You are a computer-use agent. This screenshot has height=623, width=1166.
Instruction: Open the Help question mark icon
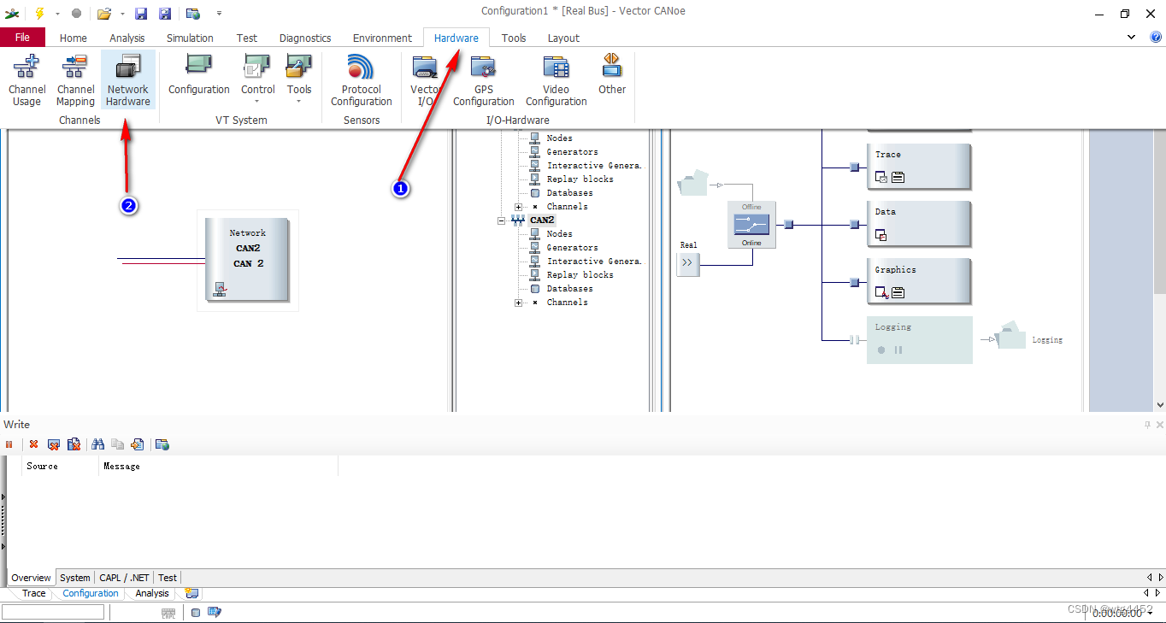1156,37
